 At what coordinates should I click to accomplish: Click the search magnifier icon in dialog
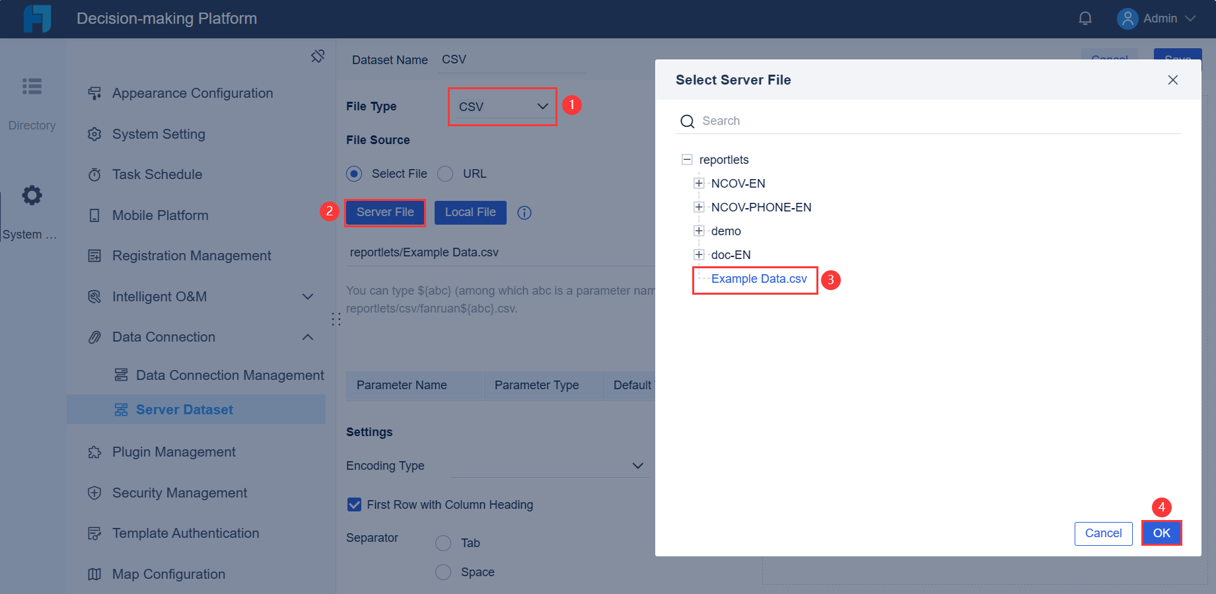pyautogui.click(x=688, y=122)
